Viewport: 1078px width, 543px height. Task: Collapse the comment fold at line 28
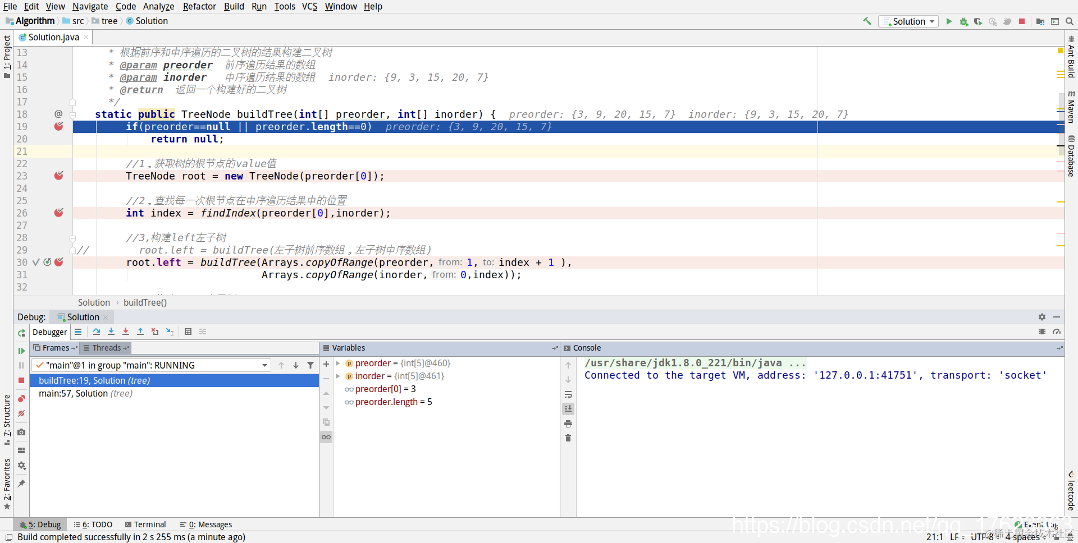coord(72,238)
